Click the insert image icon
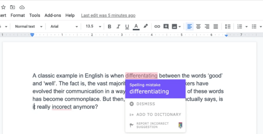 coord(174,26)
